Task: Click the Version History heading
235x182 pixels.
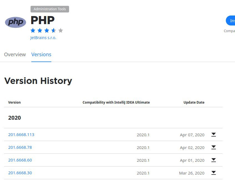Action: tap(38, 81)
